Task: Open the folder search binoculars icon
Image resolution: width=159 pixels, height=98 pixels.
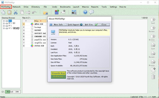Action: tap(46, 13)
